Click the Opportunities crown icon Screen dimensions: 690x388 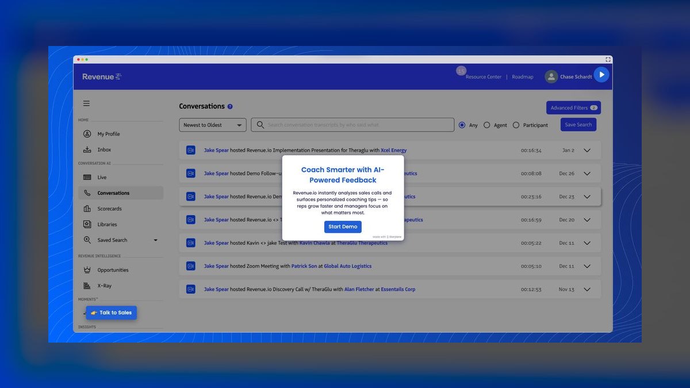[x=87, y=270]
